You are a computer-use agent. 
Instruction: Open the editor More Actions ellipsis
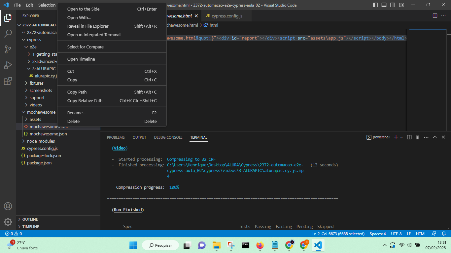click(443, 16)
